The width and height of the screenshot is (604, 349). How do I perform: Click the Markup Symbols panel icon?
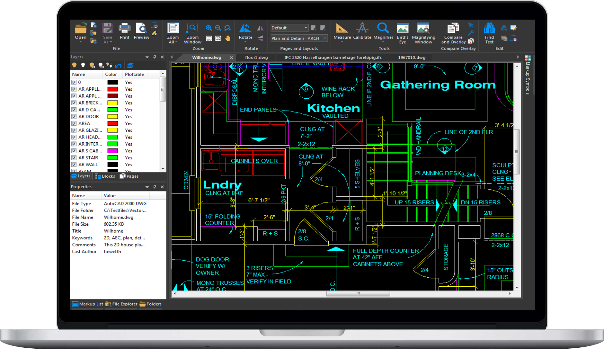(528, 58)
